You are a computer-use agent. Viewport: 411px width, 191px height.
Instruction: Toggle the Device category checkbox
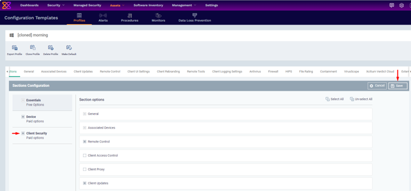pos(23,117)
